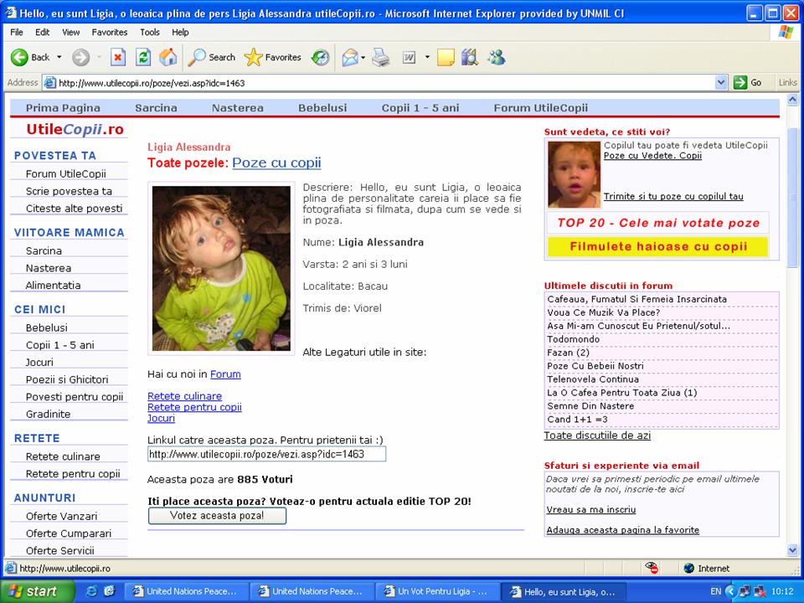Open the Windows Start button

[x=32, y=591]
